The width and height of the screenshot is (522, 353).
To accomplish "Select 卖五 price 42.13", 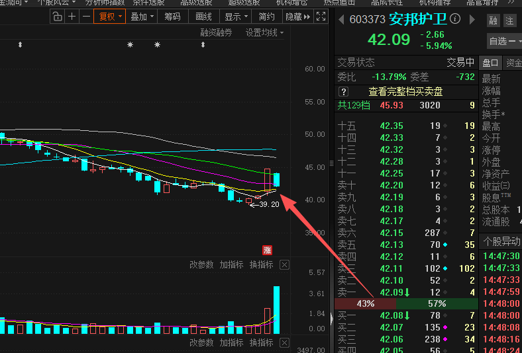I will click(392, 245).
